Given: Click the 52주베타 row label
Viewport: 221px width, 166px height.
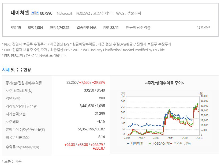Looking at the screenshot, I should tap(12, 122).
